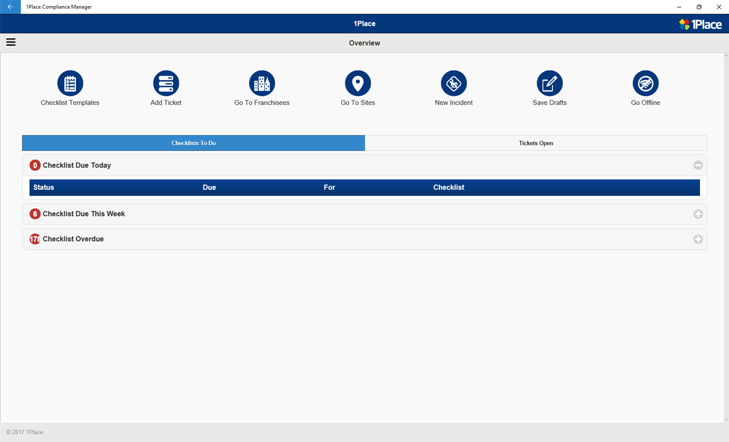The height and width of the screenshot is (442, 729).
Task: Click the Checklist Due Today heading
Action: point(77,165)
